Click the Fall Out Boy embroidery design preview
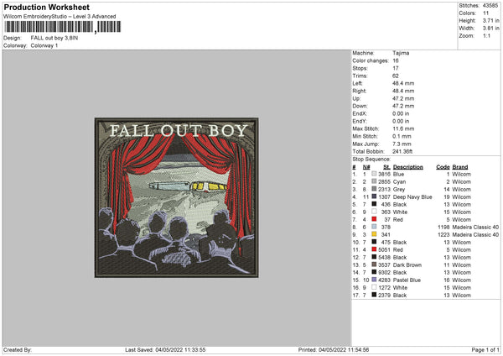The width and height of the screenshot is (503, 356). pos(176,197)
